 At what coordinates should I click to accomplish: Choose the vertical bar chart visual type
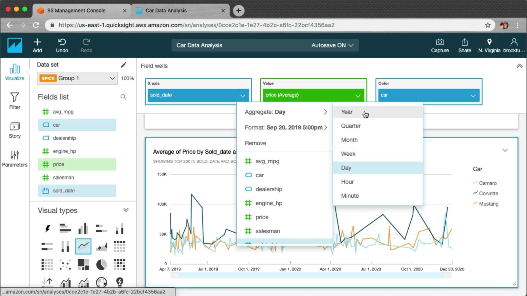[x=83, y=228]
